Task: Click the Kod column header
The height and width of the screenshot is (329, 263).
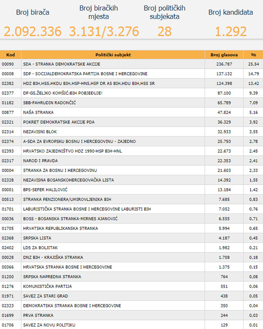Action: 11,55
